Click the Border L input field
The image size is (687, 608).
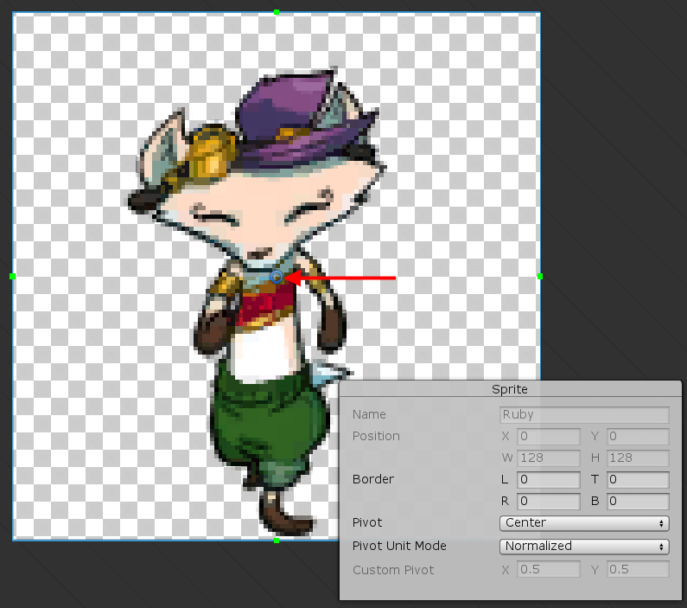[x=548, y=479]
